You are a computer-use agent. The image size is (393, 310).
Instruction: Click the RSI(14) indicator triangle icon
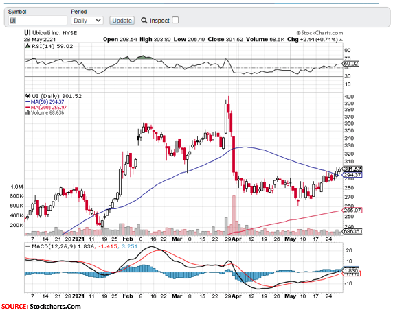(27, 46)
